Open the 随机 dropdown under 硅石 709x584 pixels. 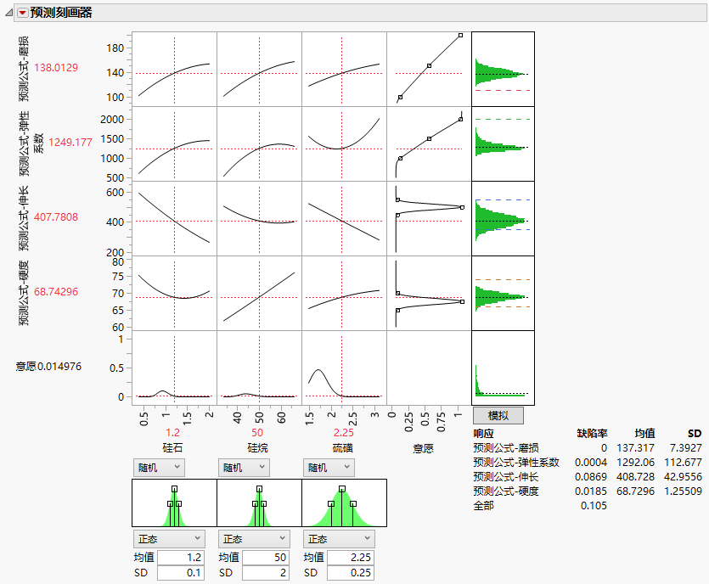tap(159, 467)
